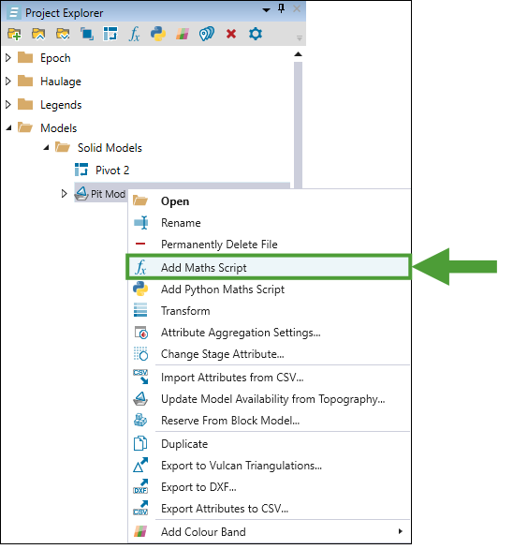513x549 pixels.
Task: Open the Project Explorer panel dropdown arrow
Action: 266,10
